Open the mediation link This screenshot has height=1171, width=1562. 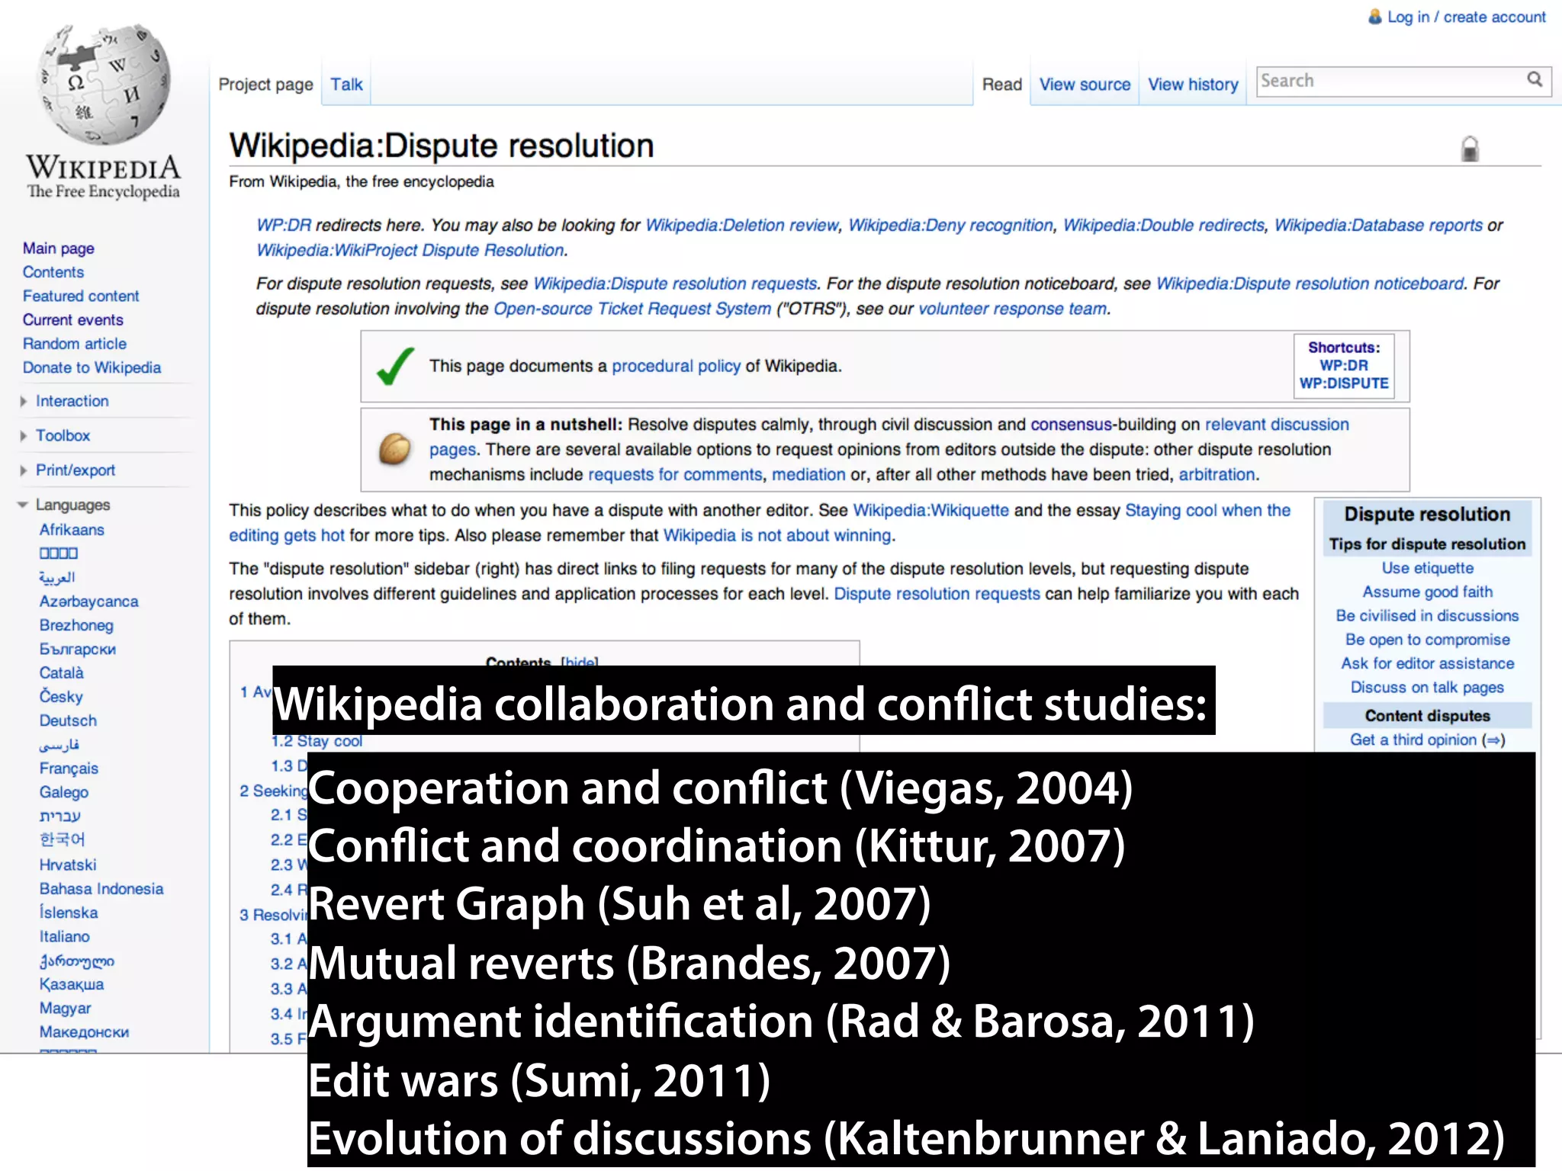click(x=808, y=474)
